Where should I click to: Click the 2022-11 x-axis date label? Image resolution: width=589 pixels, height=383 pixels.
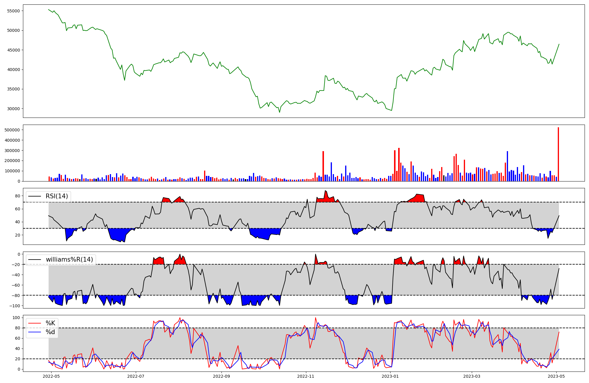coord(306,376)
